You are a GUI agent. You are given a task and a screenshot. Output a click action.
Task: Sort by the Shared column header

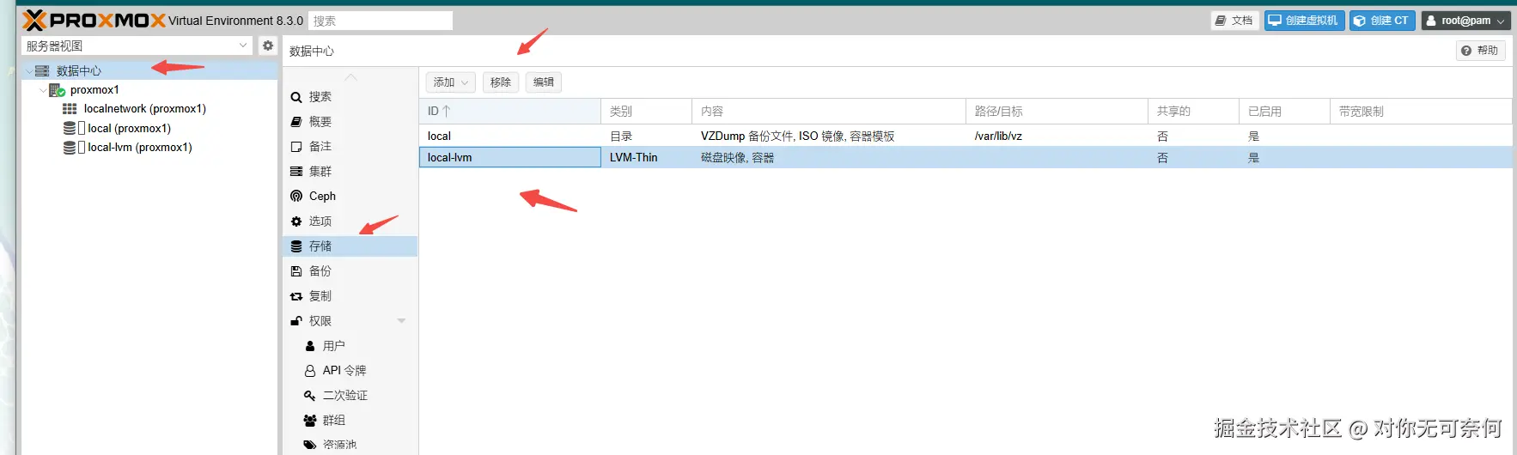(x=1193, y=111)
